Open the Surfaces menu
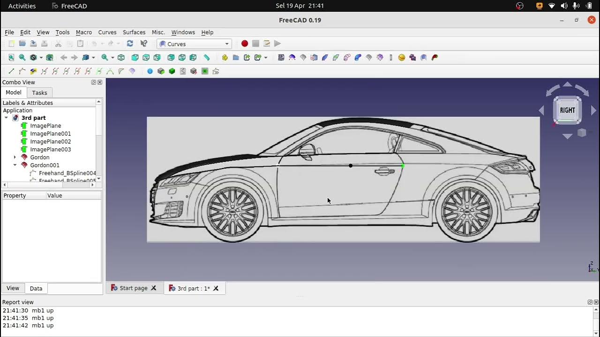600x337 pixels. (x=134, y=32)
